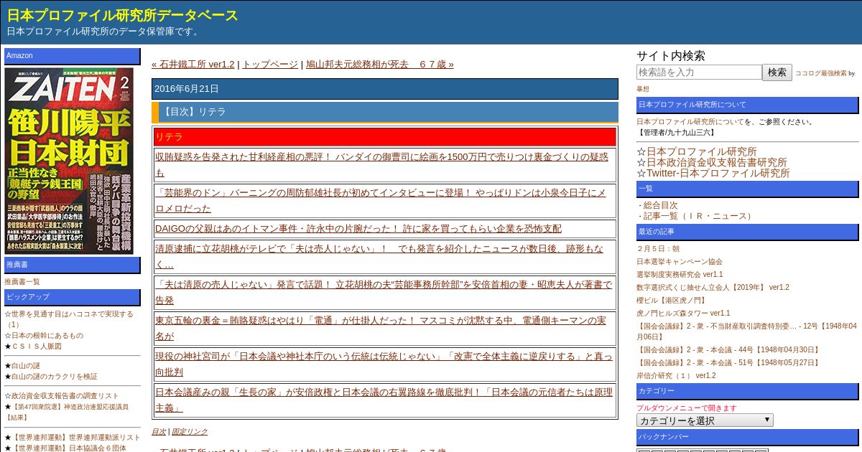Click the red リテラ table header
This screenshot has width=862, height=452.
385,136
